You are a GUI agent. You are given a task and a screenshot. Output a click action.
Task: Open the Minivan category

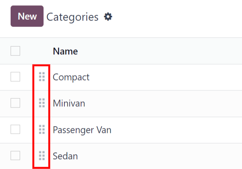pos(69,103)
